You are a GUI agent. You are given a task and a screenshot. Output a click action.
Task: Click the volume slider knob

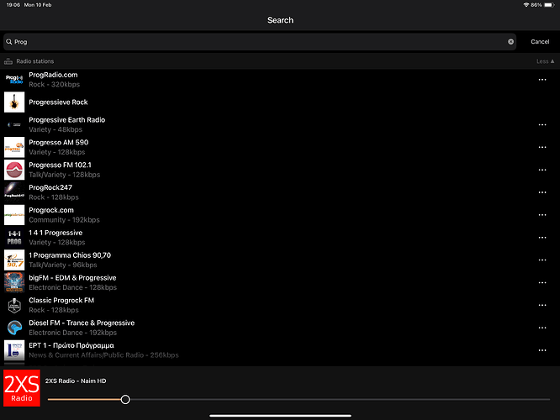click(125, 399)
